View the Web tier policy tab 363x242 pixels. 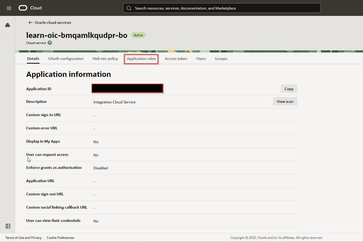(x=105, y=59)
